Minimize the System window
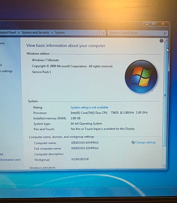Screen dimensions: 177x203 147,24
